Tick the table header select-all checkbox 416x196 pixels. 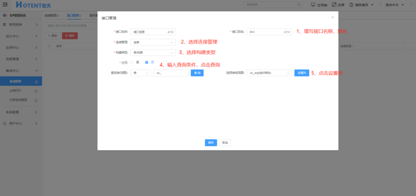49,46
